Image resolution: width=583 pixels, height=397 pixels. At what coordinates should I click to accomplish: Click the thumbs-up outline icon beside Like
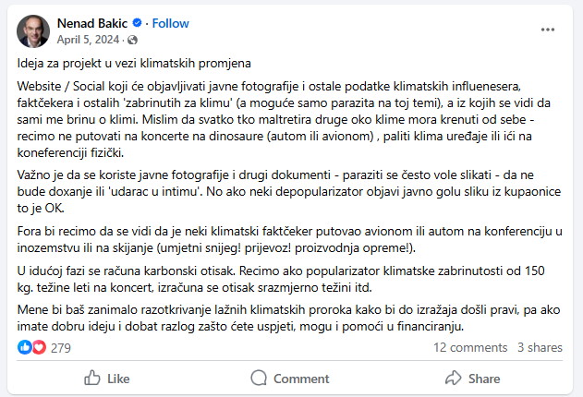[x=91, y=378]
